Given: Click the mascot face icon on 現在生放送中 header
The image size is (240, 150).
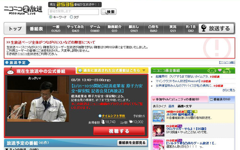Looking at the screenshot, I should [10, 71].
